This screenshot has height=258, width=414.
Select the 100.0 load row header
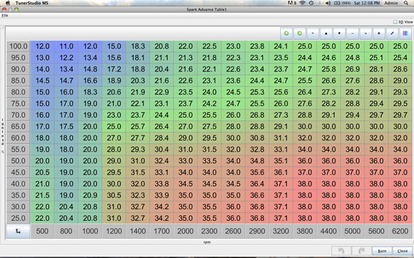coord(18,46)
